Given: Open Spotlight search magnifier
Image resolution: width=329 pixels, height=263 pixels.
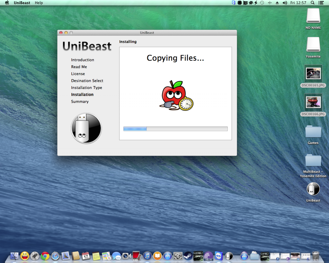Looking at the screenshot, I should click(312, 3).
